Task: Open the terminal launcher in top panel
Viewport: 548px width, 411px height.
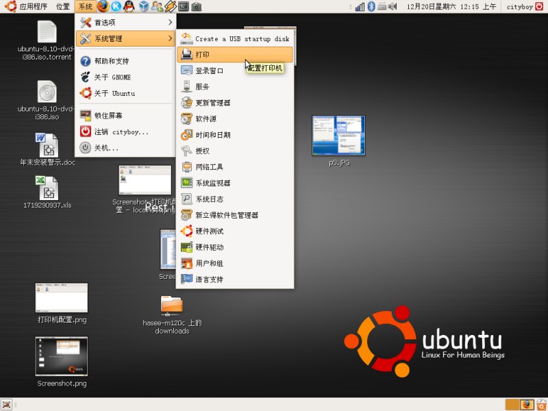Action: pyautogui.click(x=184, y=6)
